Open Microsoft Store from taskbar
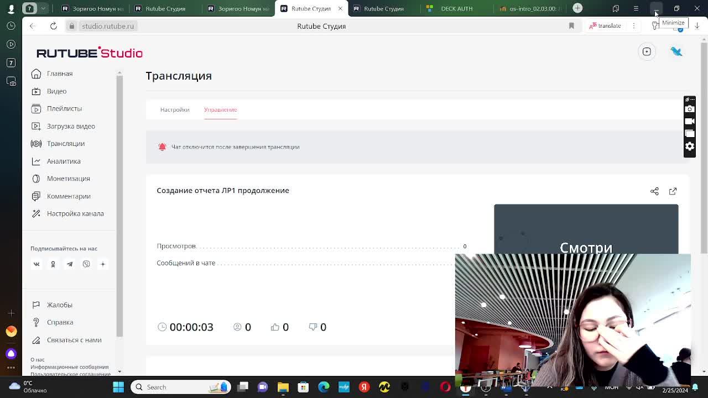 [303, 387]
